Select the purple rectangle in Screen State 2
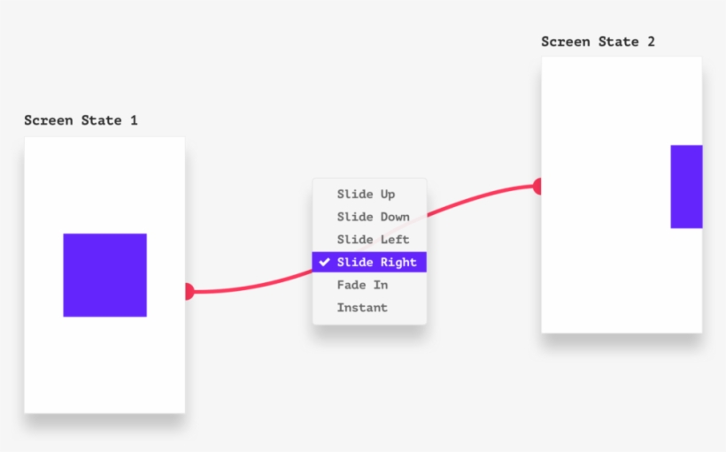 (x=686, y=187)
